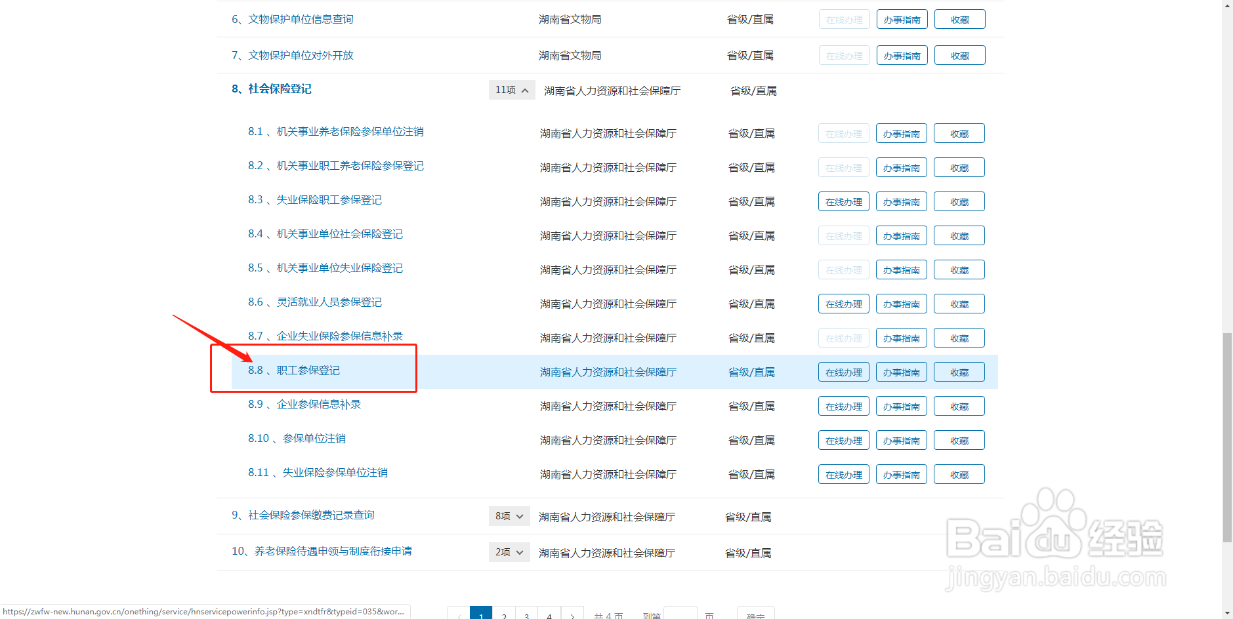
Task: Click the page number jump input field
Action: click(680, 614)
